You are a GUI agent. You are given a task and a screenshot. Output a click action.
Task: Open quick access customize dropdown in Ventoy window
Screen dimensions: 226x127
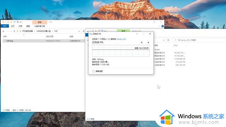(105, 31)
